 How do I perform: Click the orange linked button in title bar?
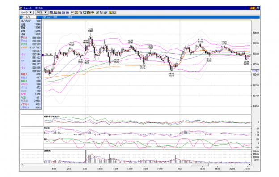(253, 8)
